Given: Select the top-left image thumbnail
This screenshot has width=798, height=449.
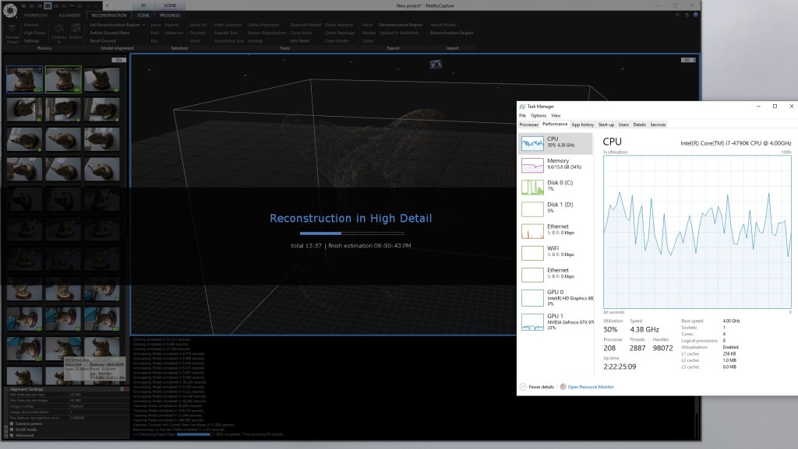Looking at the screenshot, I should coord(23,78).
